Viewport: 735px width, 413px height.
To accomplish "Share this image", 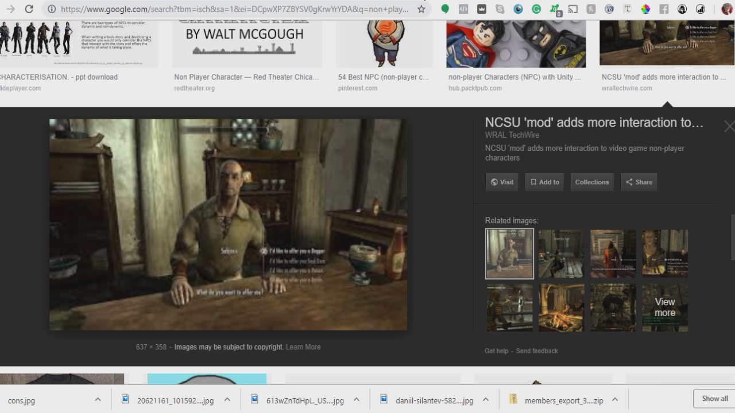I will (x=639, y=182).
